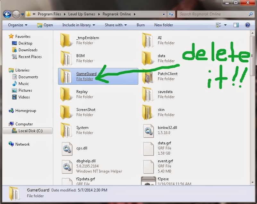Viewport: 257px width, 204px height.
Task: Select the AI folder icon
Action: point(147,40)
